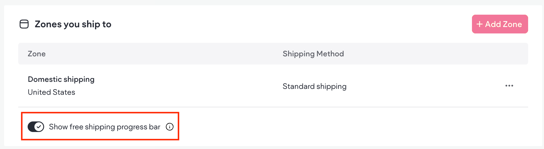
Task: Click the United States region text
Action: (x=51, y=92)
